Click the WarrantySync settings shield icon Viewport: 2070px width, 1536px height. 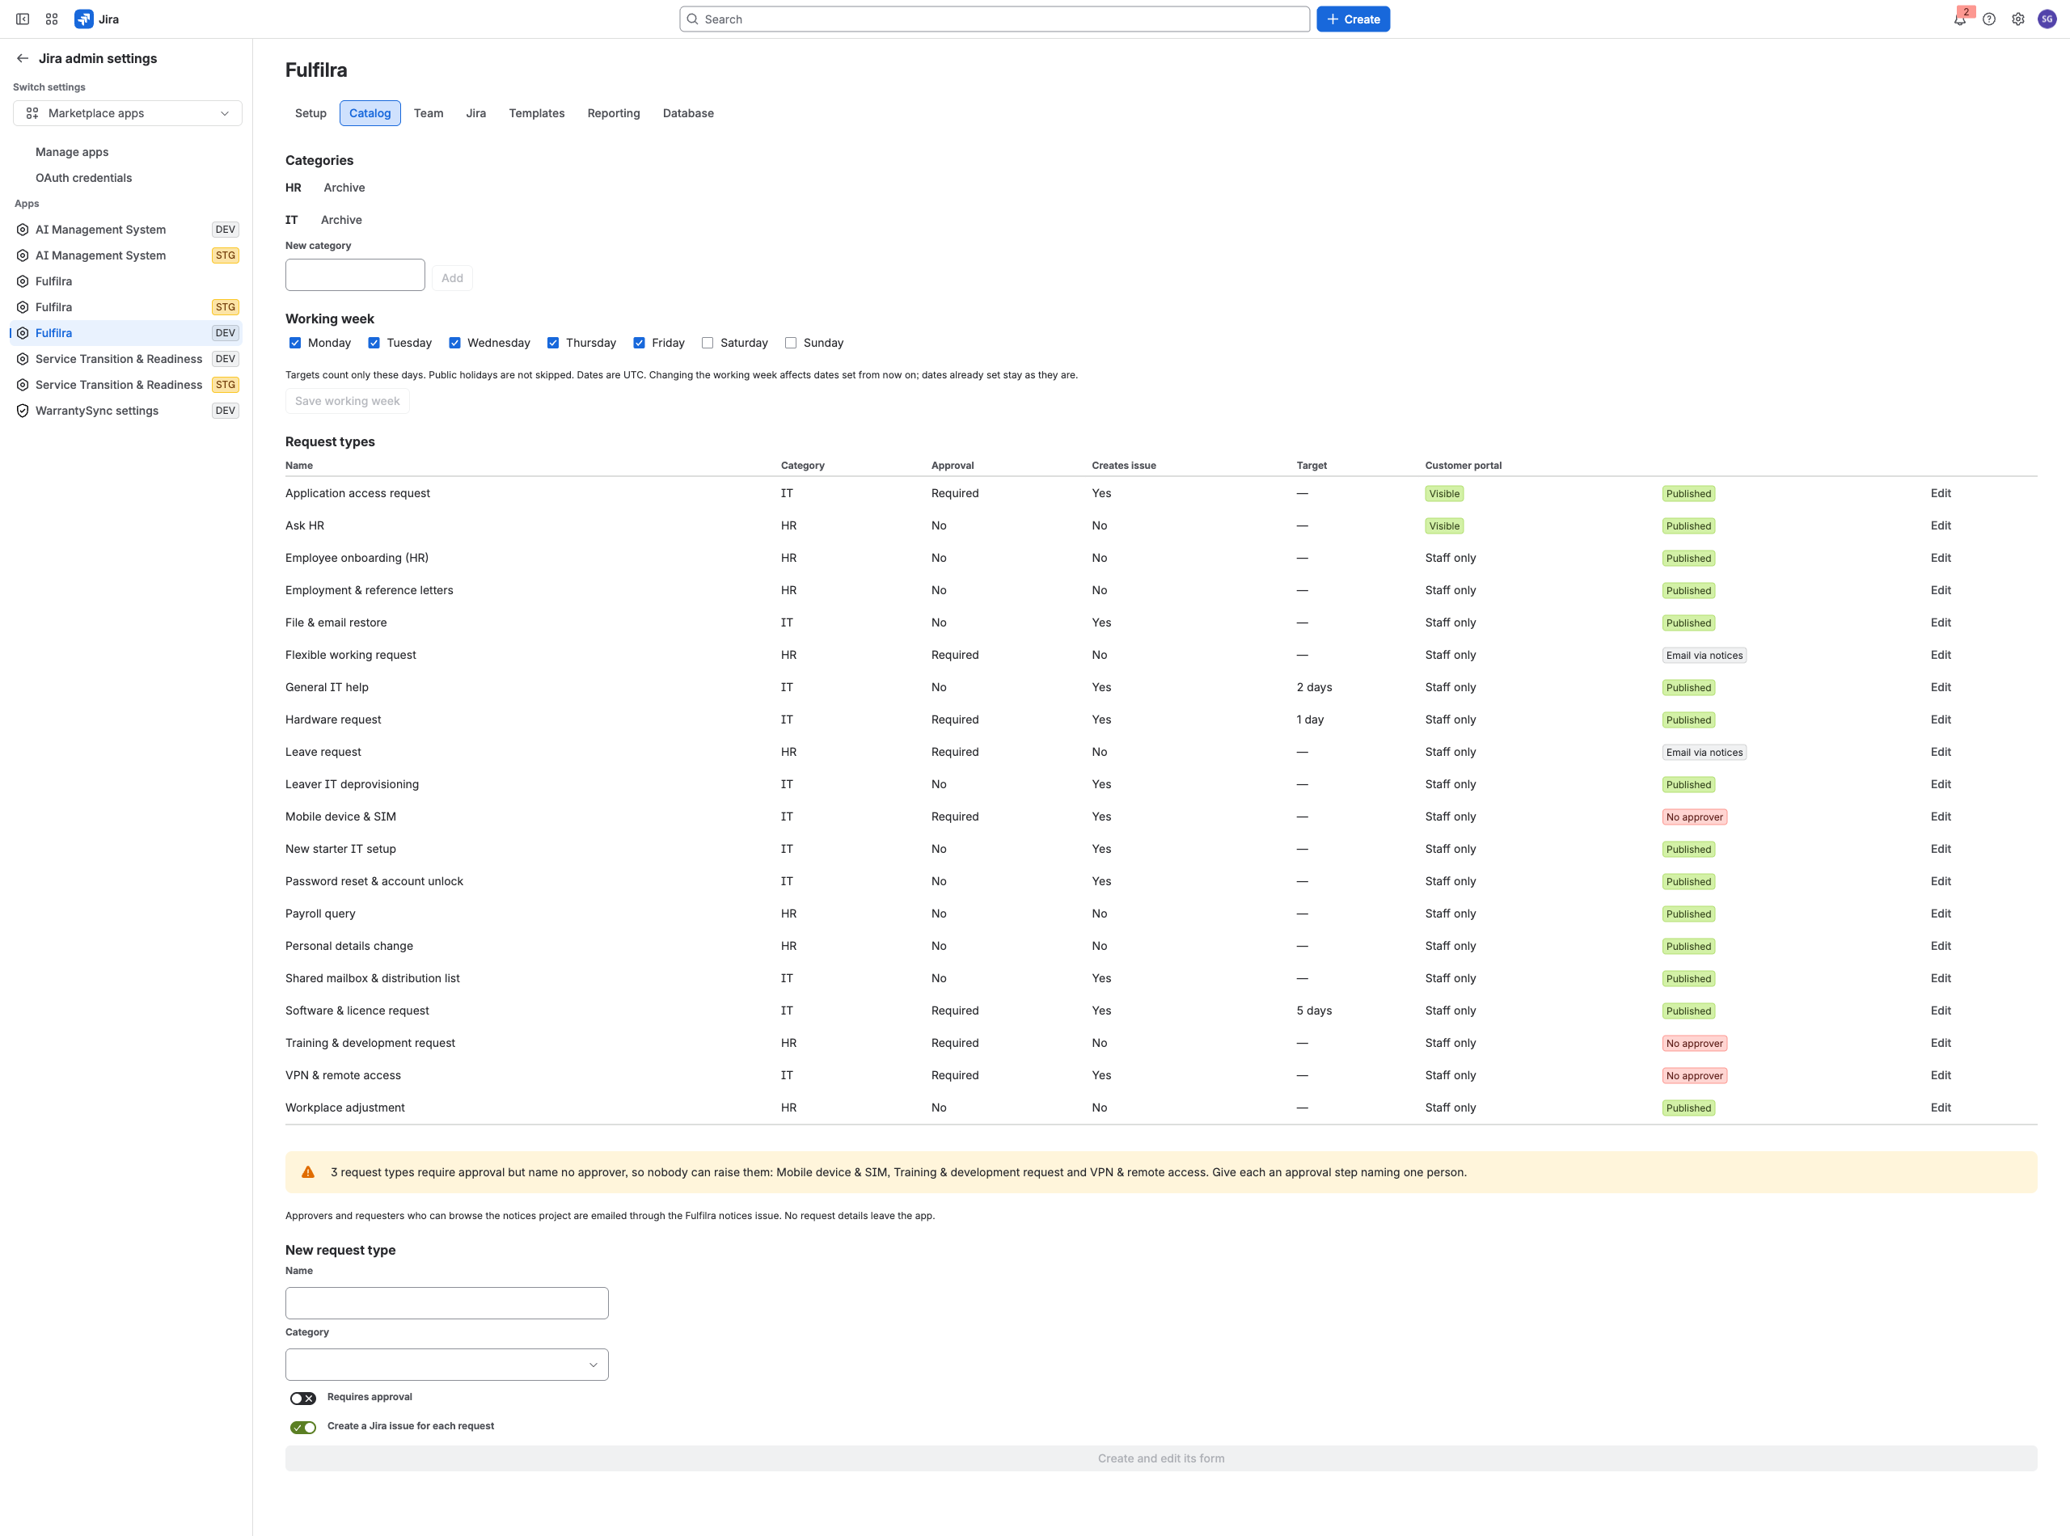point(23,411)
